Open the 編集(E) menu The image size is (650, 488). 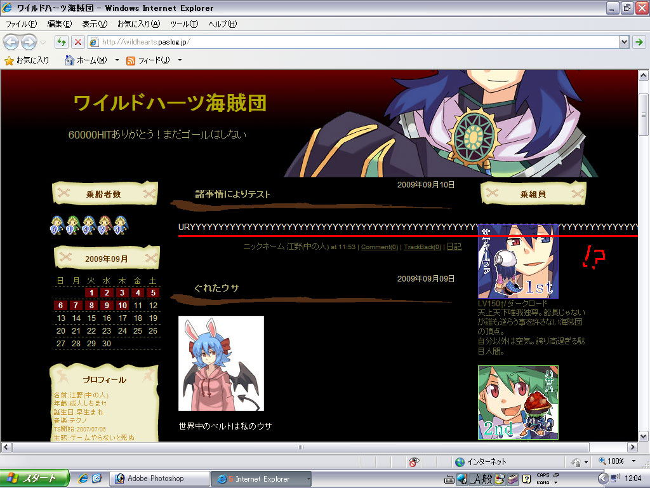(59, 24)
